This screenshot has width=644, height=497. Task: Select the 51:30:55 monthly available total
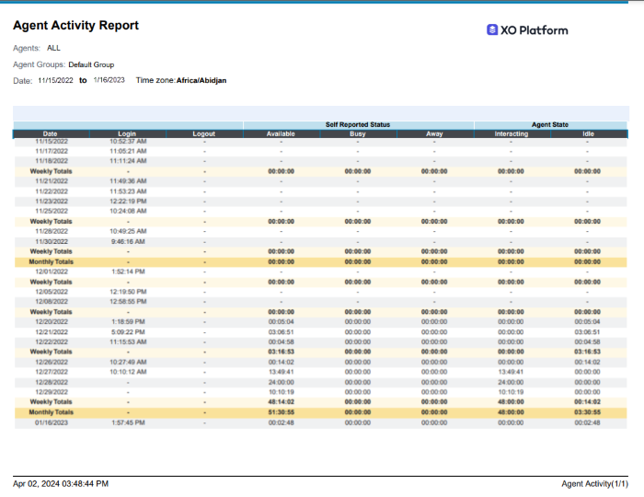click(x=281, y=412)
